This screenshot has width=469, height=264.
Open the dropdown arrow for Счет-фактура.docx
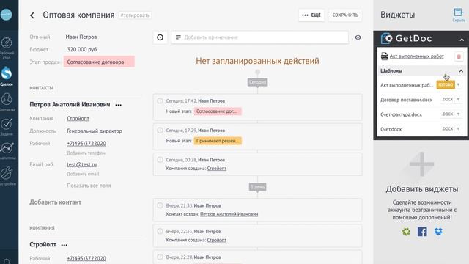[x=458, y=114]
